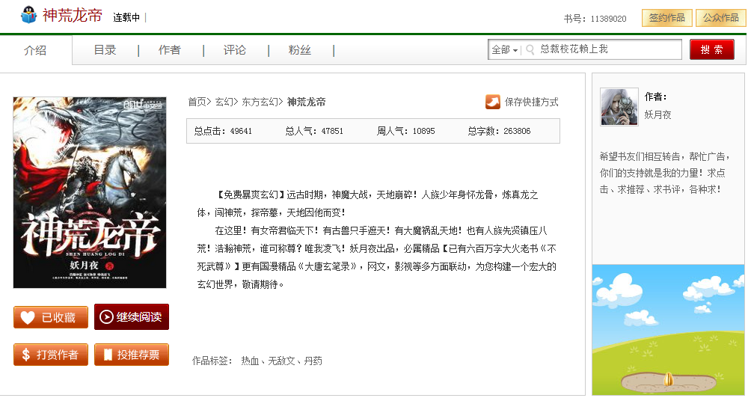
Task: Click the QQ penguin logo icon
Action: tap(28, 16)
